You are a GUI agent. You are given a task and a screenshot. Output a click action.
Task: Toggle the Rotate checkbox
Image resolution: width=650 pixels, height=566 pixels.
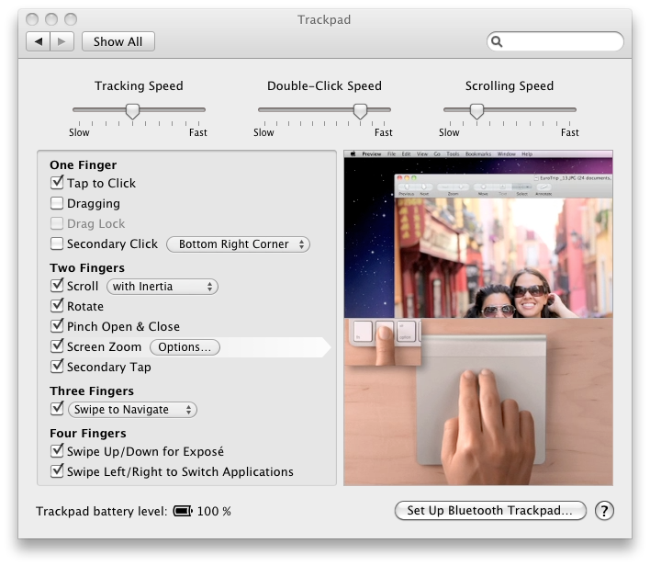point(57,307)
